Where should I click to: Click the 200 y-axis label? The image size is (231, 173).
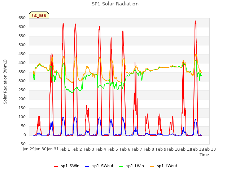tap(22, 99)
